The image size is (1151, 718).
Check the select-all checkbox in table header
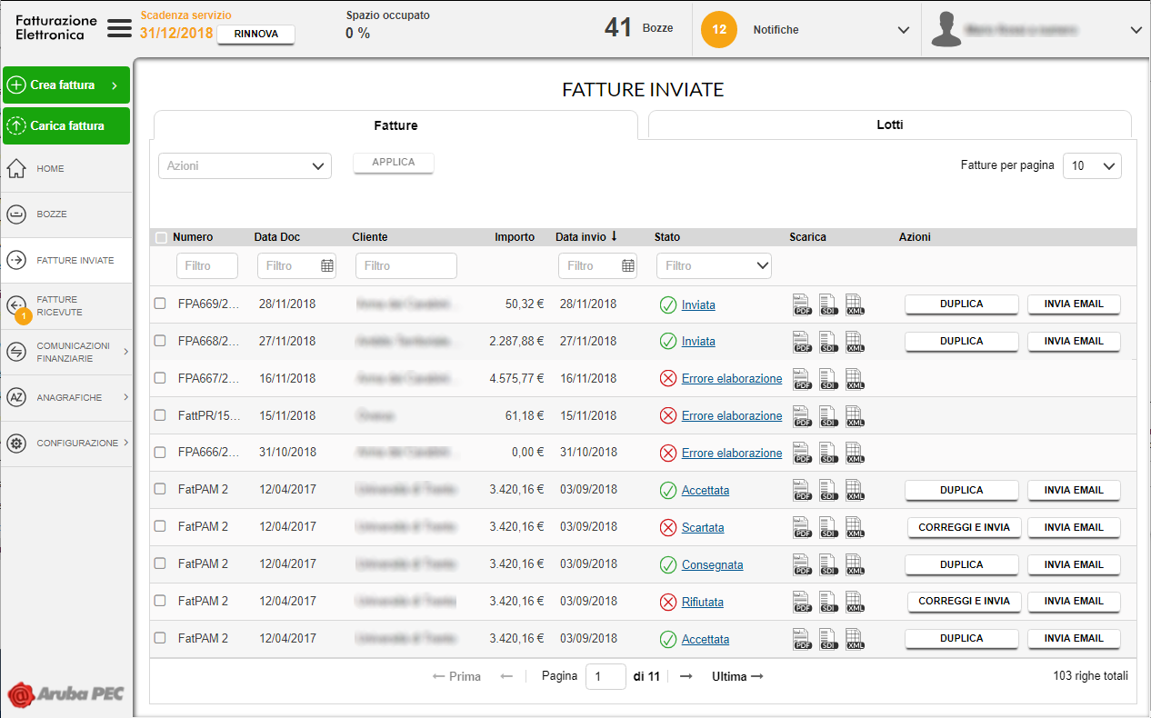tap(161, 238)
